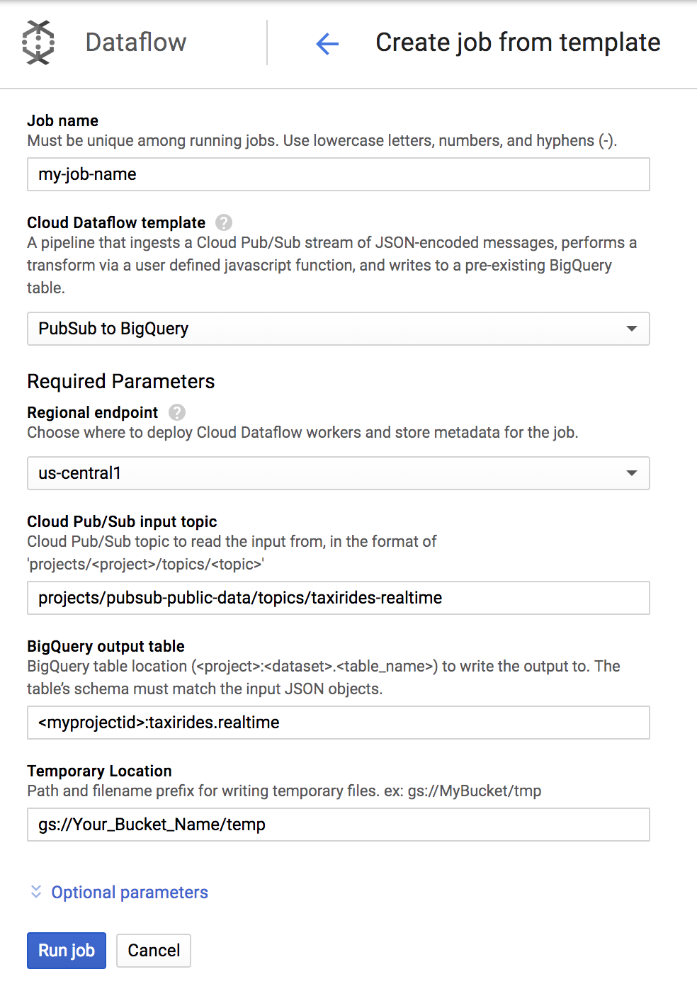Focus the my-job-name input field
This screenshot has height=996, width=697.
(x=339, y=174)
